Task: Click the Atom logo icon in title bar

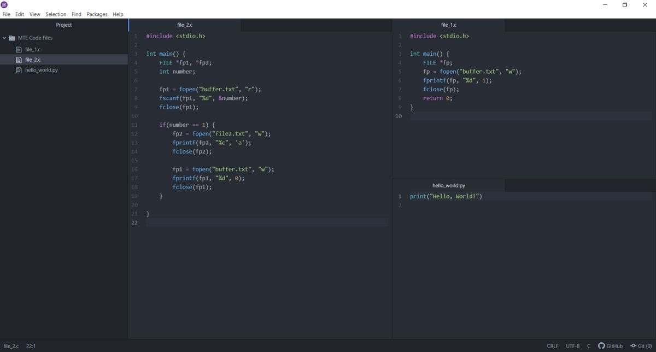Action: coord(4,5)
